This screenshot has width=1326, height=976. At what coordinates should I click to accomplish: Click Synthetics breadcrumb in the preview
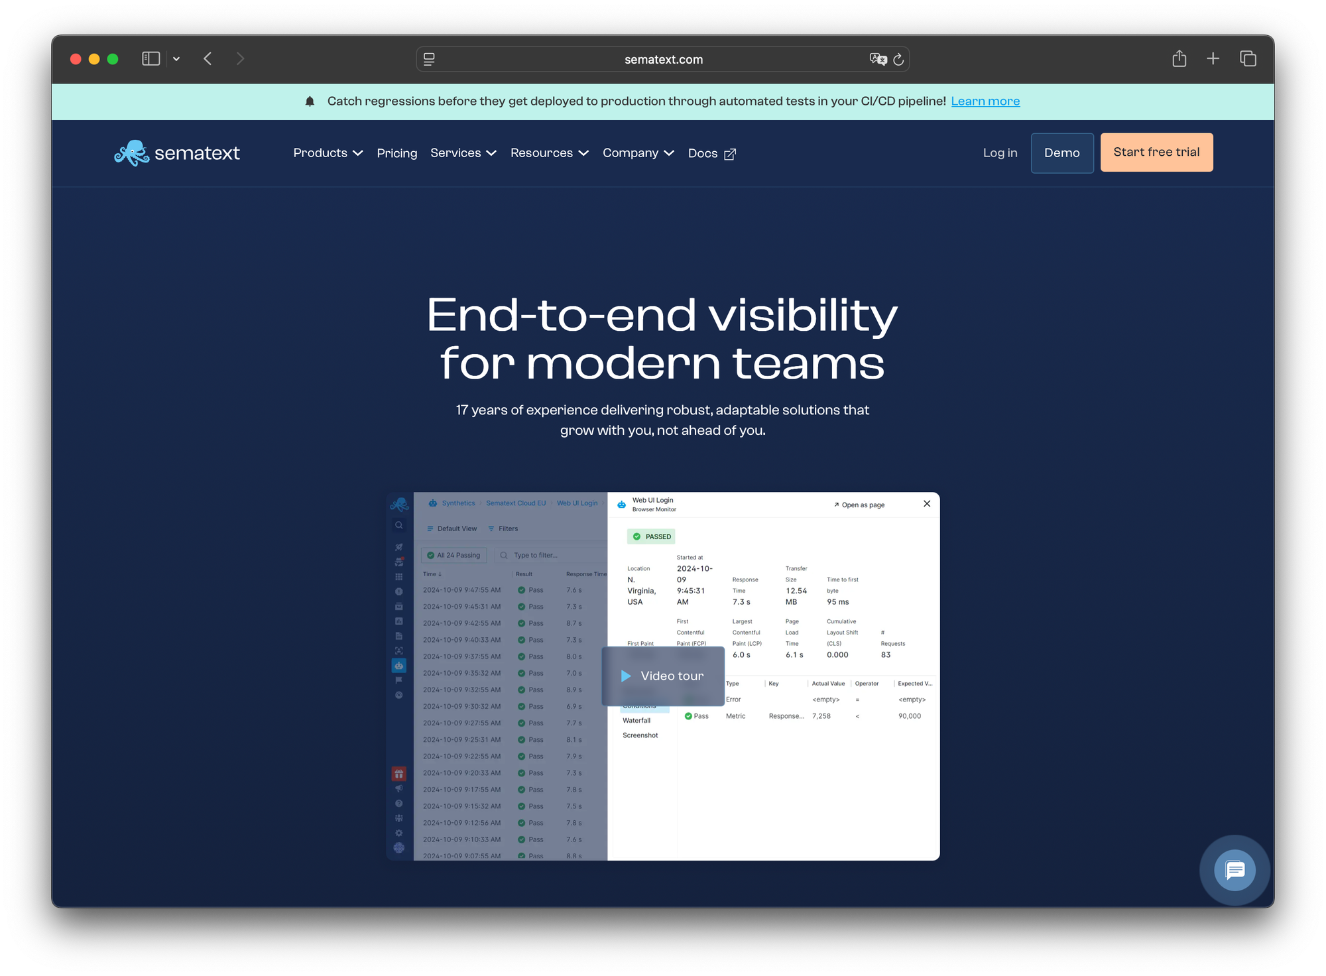point(458,503)
